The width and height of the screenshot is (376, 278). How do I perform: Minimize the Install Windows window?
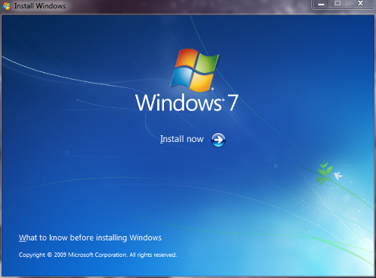pyautogui.click(x=321, y=4)
